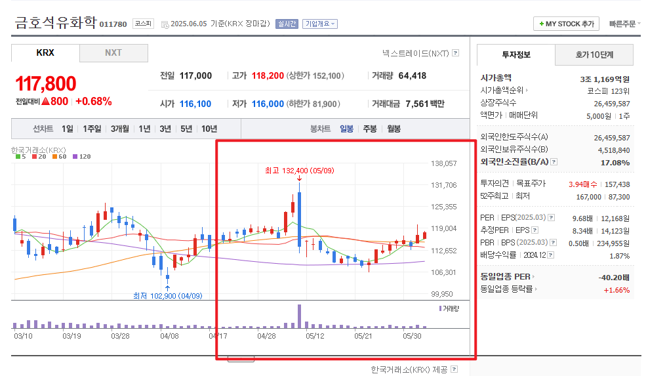
Task: Select 일봉 candle chart
Action: pyautogui.click(x=347, y=129)
